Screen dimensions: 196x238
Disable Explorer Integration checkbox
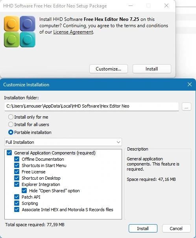pyautogui.click(x=17, y=184)
